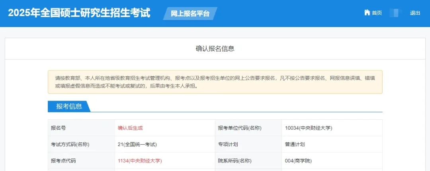Select the 报考信息 section tab

click(69, 107)
